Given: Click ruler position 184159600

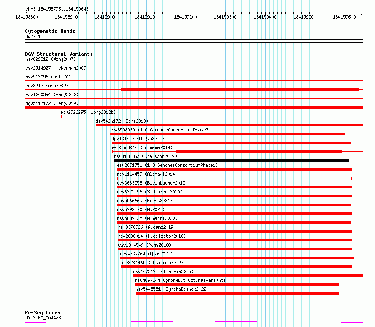Looking at the screenshot, I should pos(344,17).
